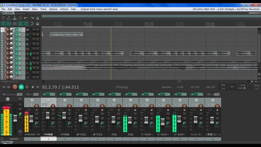Solo track 3 in the track panel
The height and width of the screenshot is (147, 261).
tap(38, 35)
